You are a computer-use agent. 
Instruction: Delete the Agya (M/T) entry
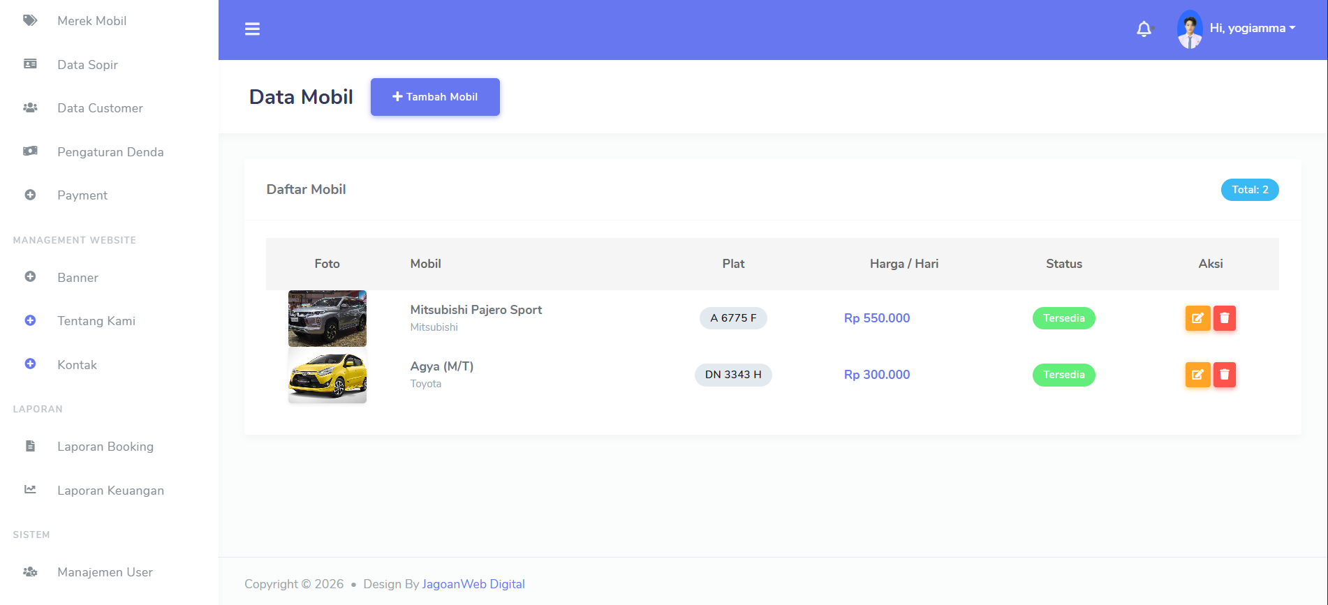click(x=1225, y=375)
